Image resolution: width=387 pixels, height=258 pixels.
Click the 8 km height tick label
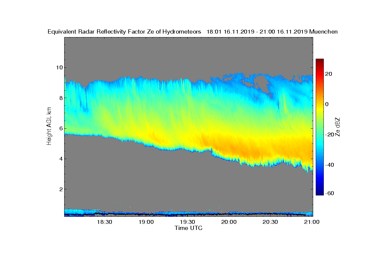tap(60, 98)
